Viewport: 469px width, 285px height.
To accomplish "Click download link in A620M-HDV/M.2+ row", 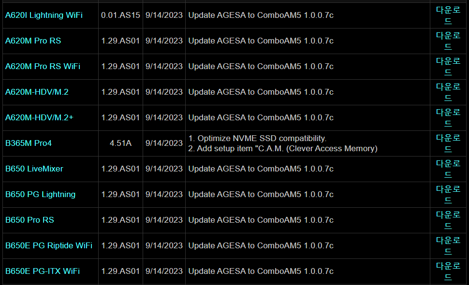I will click(x=448, y=118).
